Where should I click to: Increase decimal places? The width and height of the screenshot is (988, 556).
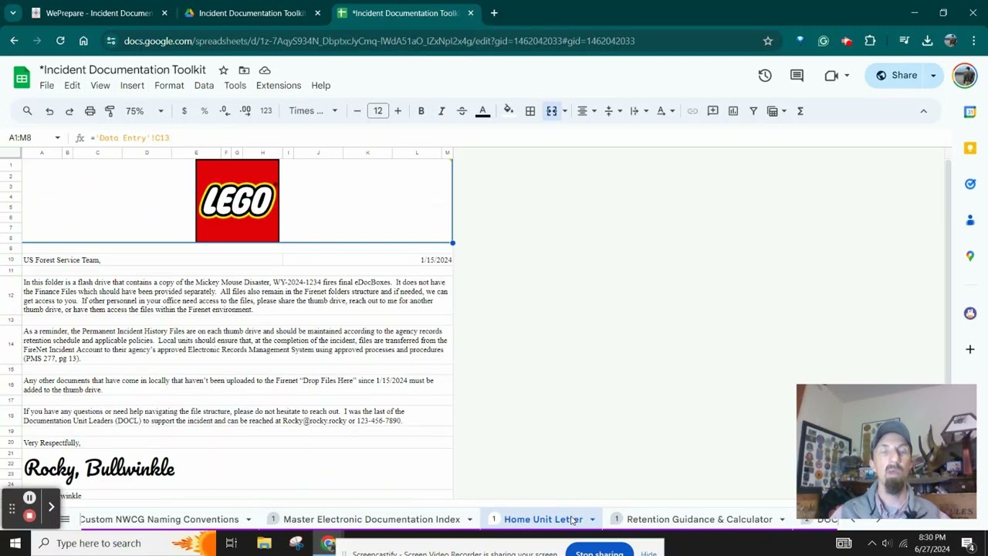(x=245, y=111)
